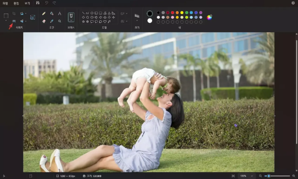Screen dimensions: 298x179
Task: Open the Edit colors wheel
Action: point(209,17)
